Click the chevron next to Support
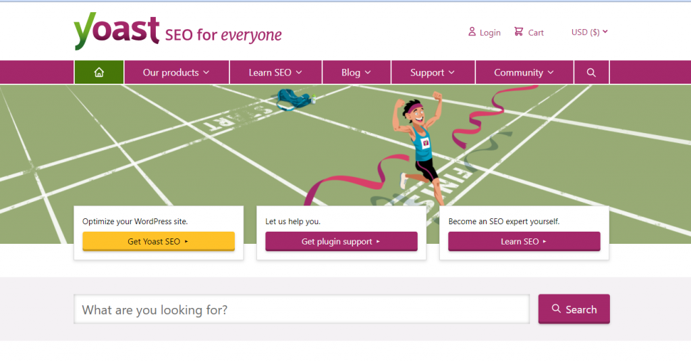Viewport: 691px width, 362px height. point(451,72)
